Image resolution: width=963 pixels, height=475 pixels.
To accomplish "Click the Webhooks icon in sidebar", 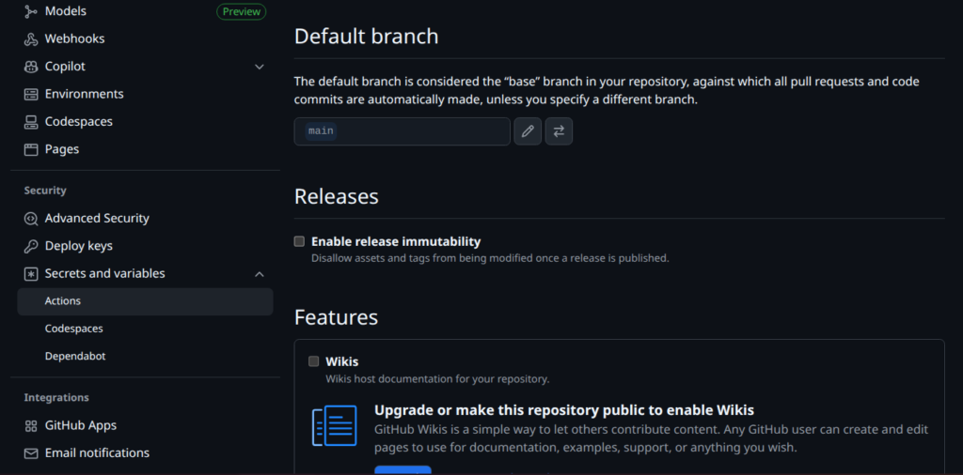I will [x=31, y=38].
